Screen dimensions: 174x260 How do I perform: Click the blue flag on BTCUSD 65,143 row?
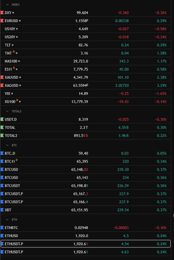pyautogui.click(x=2, y=177)
